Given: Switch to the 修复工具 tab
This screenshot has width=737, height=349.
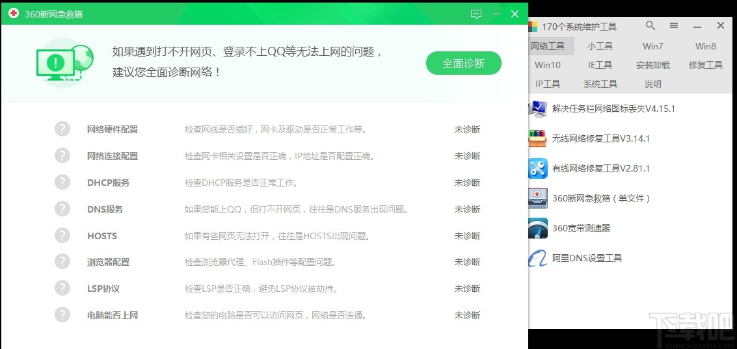Looking at the screenshot, I should coord(706,65).
